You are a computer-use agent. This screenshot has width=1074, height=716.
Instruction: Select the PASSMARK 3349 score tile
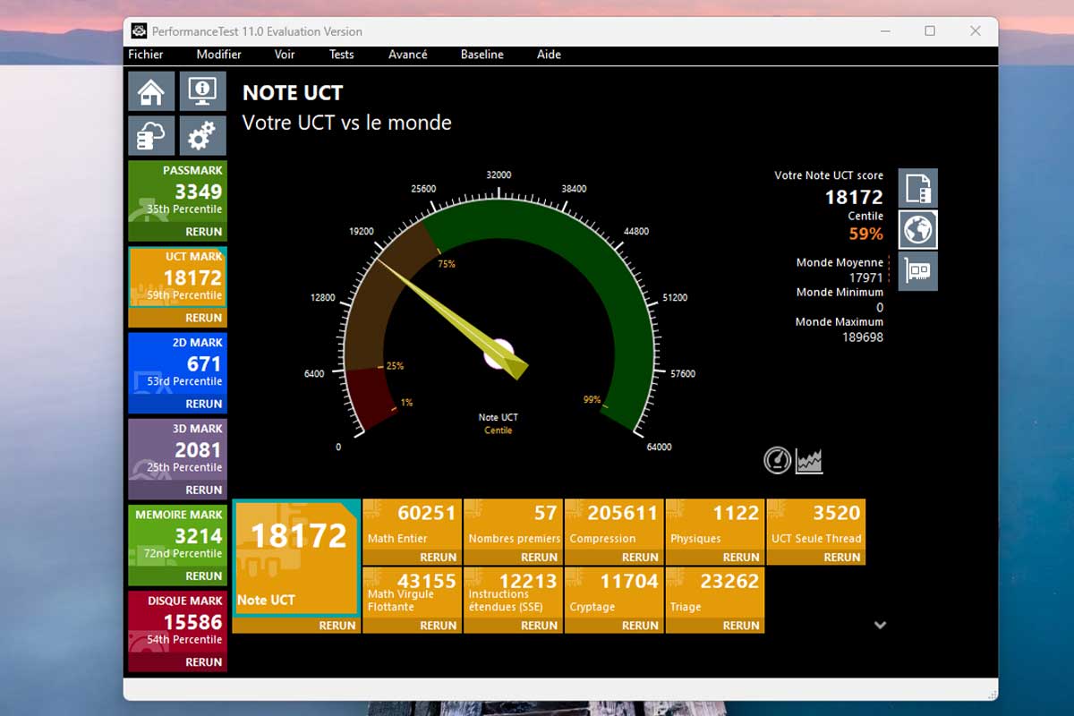(x=177, y=192)
